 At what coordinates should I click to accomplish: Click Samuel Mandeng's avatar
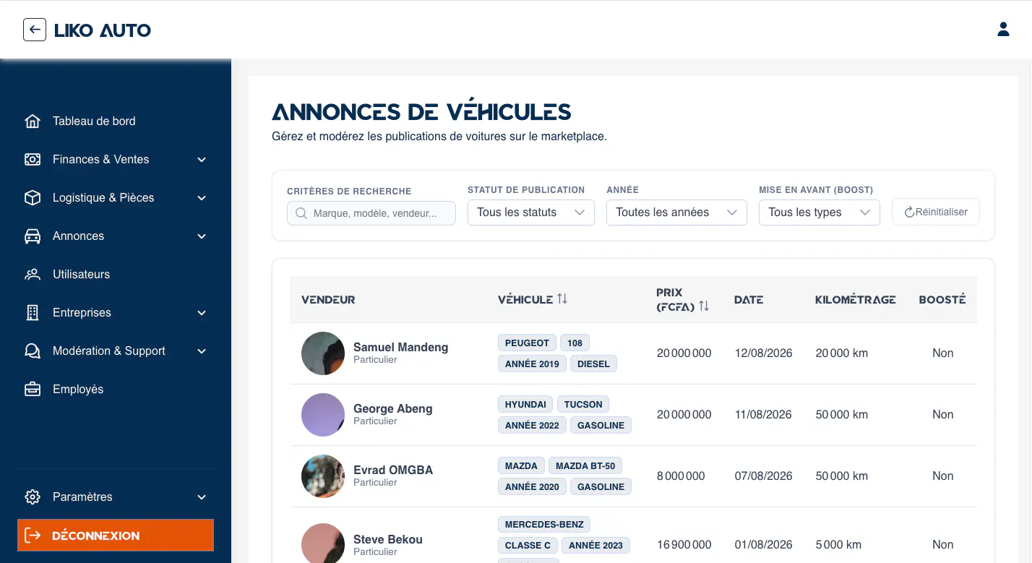pyautogui.click(x=323, y=353)
